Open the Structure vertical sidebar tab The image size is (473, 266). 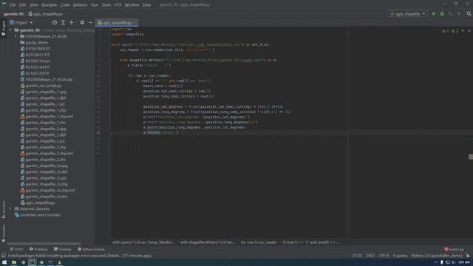click(3, 210)
